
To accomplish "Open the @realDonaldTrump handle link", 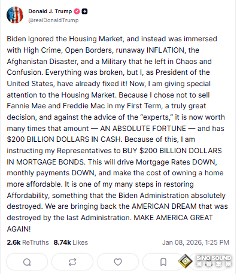I will (53, 20).
